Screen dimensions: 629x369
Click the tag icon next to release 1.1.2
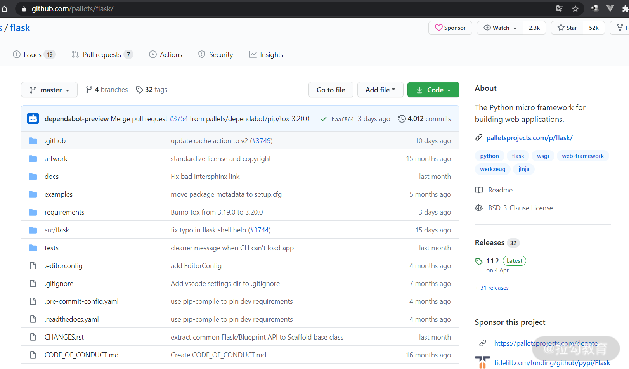tap(479, 261)
